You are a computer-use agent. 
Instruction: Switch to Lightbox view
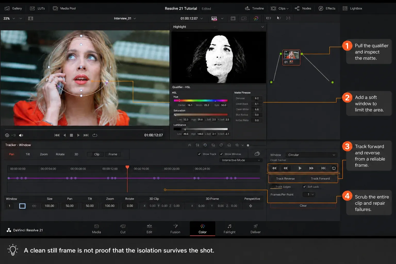[x=352, y=9]
